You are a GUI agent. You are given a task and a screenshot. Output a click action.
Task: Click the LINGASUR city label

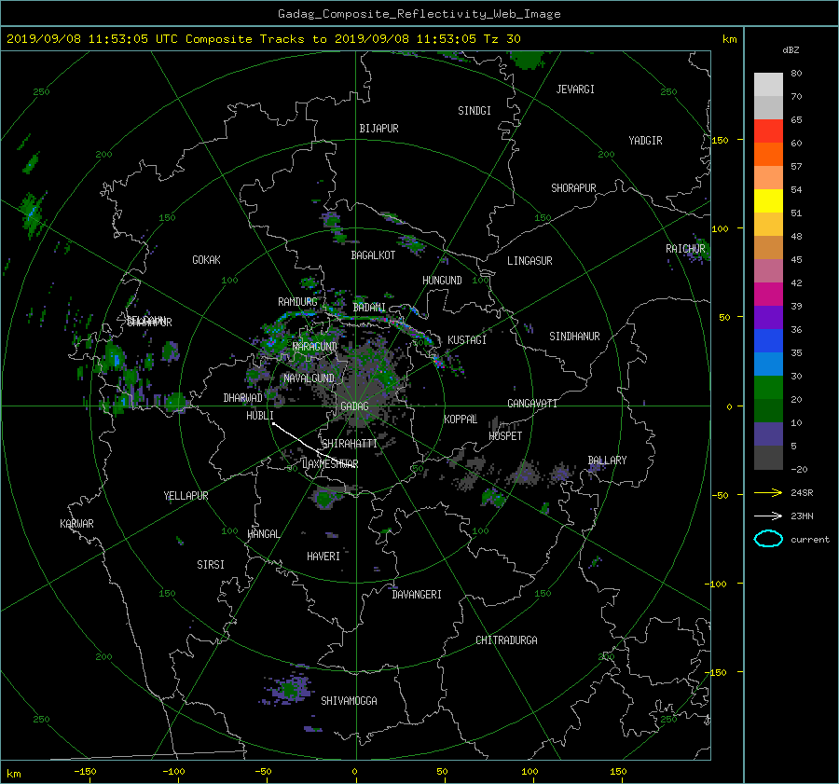pyautogui.click(x=530, y=261)
